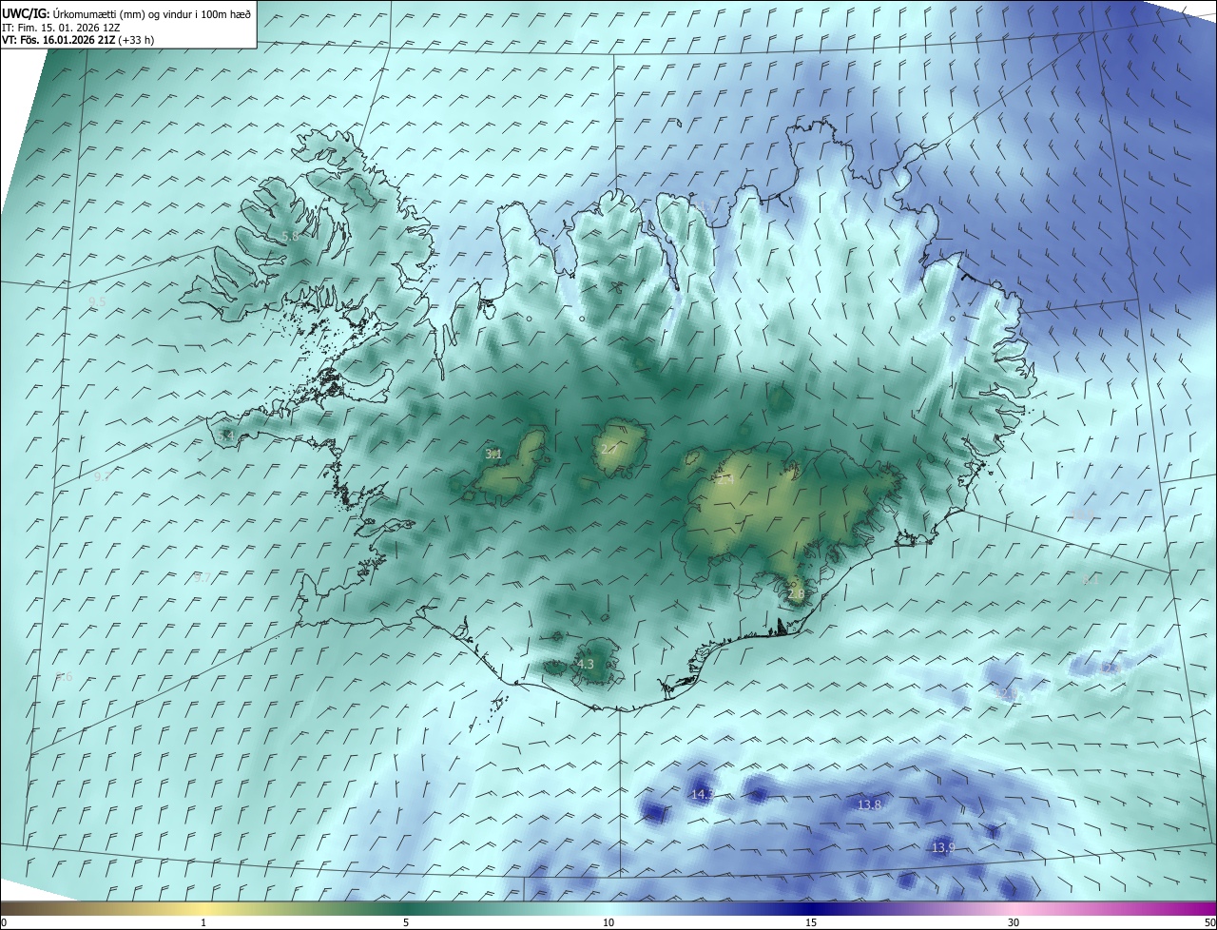Click the 13.9 value in southern waters
This screenshot has width=1217, height=930.
(x=942, y=847)
